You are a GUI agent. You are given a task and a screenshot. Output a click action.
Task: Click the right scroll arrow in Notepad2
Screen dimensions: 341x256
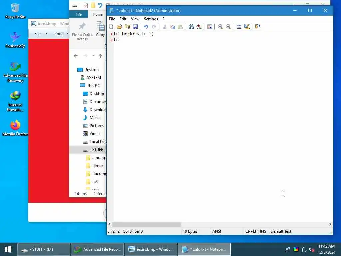click(330, 224)
